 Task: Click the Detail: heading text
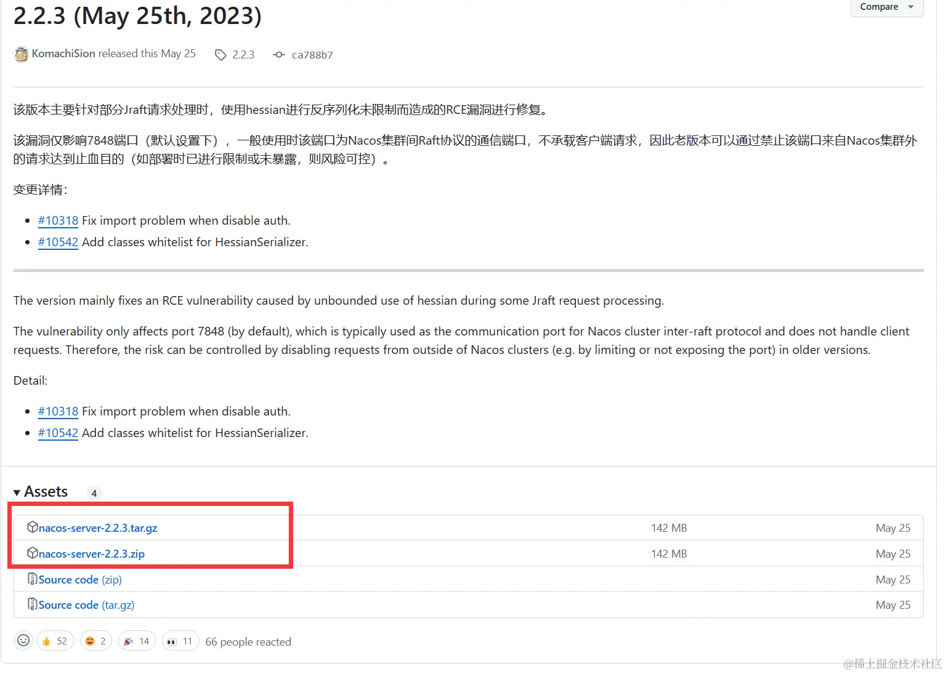click(30, 380)
